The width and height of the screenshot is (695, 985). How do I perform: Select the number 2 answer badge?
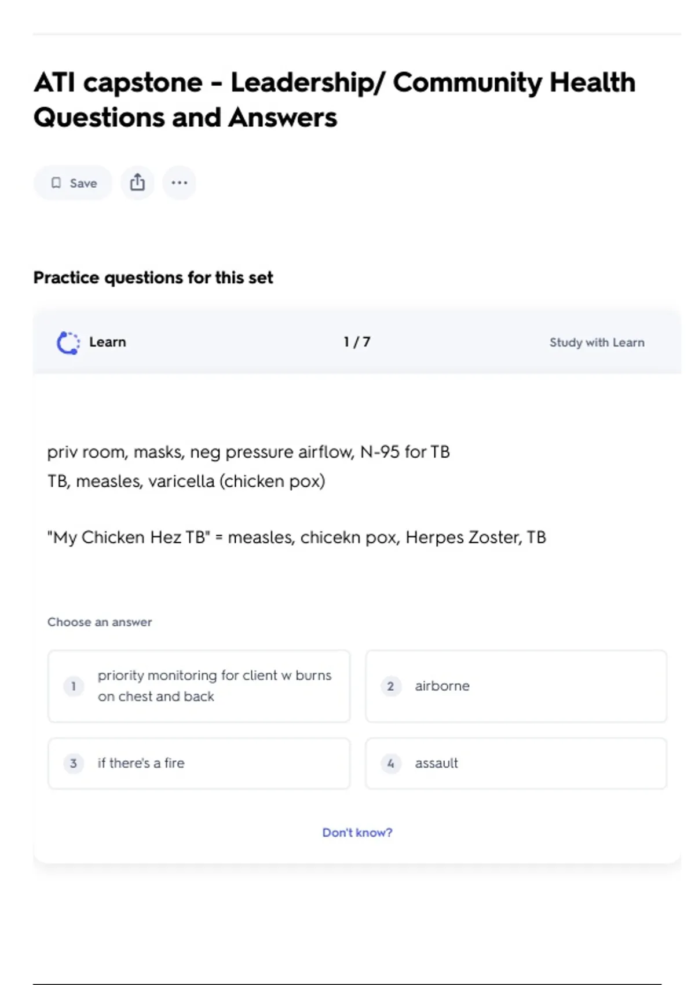coord(391,687)
